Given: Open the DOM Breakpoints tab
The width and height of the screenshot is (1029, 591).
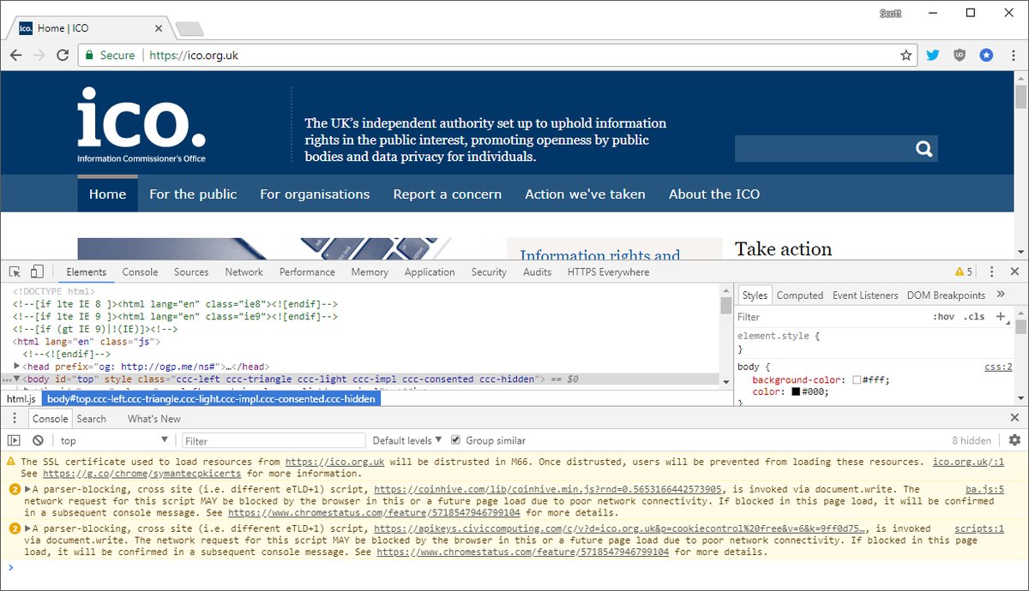Looking at the screenshot, I should pyautogui.click(x=946, y=295).
